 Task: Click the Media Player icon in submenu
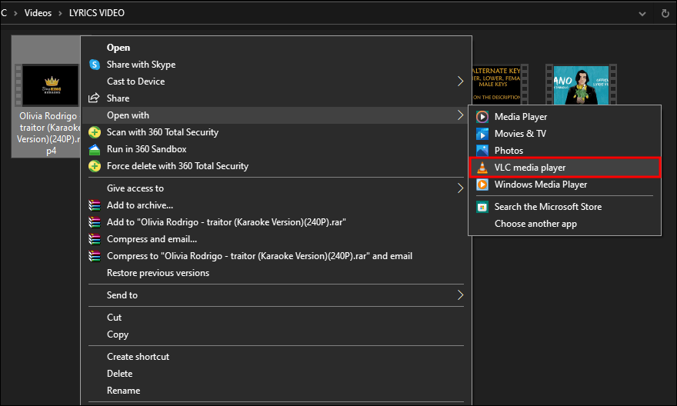click(x=482, y=117)
